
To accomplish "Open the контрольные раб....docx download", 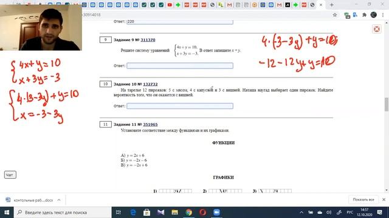I will [33, 200].
